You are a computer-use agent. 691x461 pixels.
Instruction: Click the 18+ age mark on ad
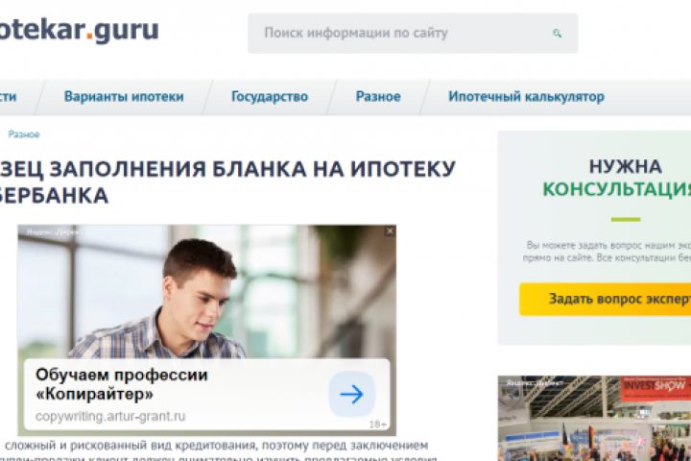[x=378, y=425]
